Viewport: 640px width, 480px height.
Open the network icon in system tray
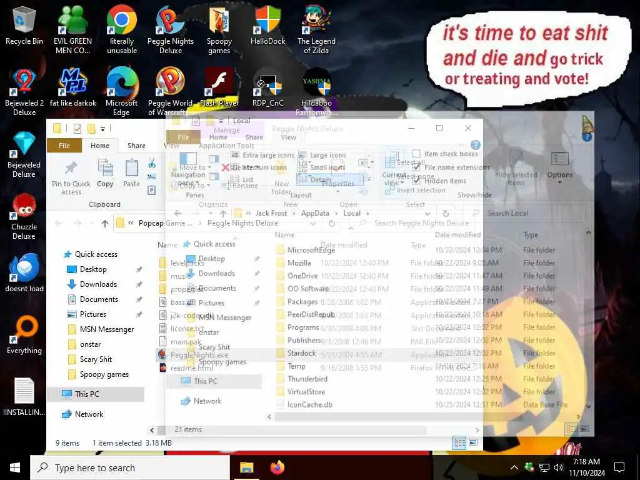point(544,467)
